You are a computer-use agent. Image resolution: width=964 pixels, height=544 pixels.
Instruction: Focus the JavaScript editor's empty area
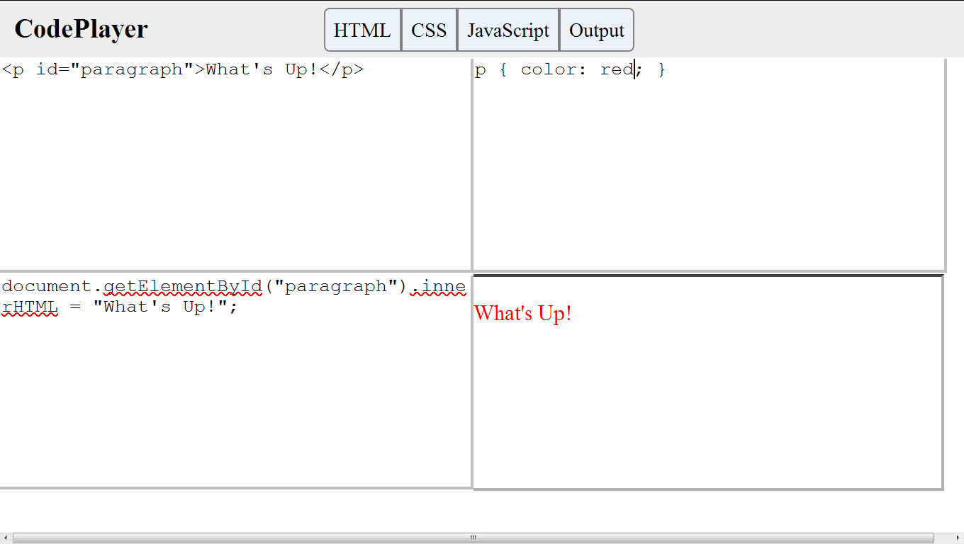(x=234, y=404)
